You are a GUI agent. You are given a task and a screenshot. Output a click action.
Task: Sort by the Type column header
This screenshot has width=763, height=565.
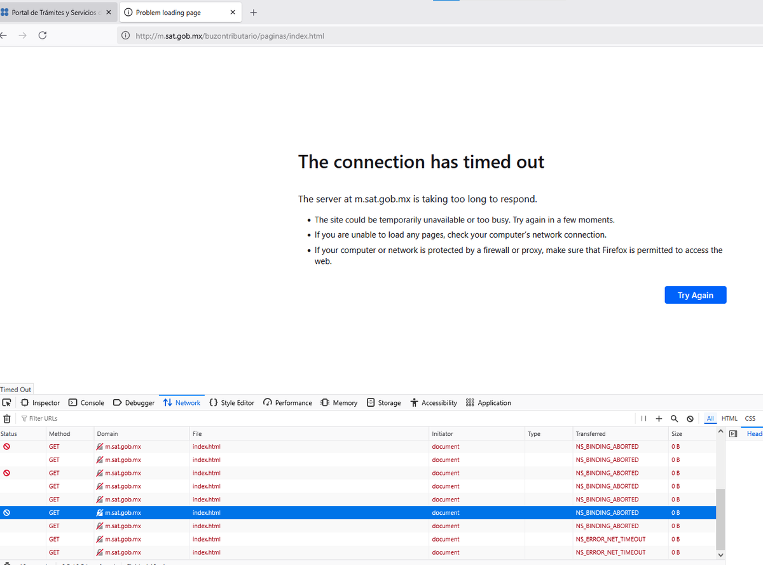click(x=549, y=434)
